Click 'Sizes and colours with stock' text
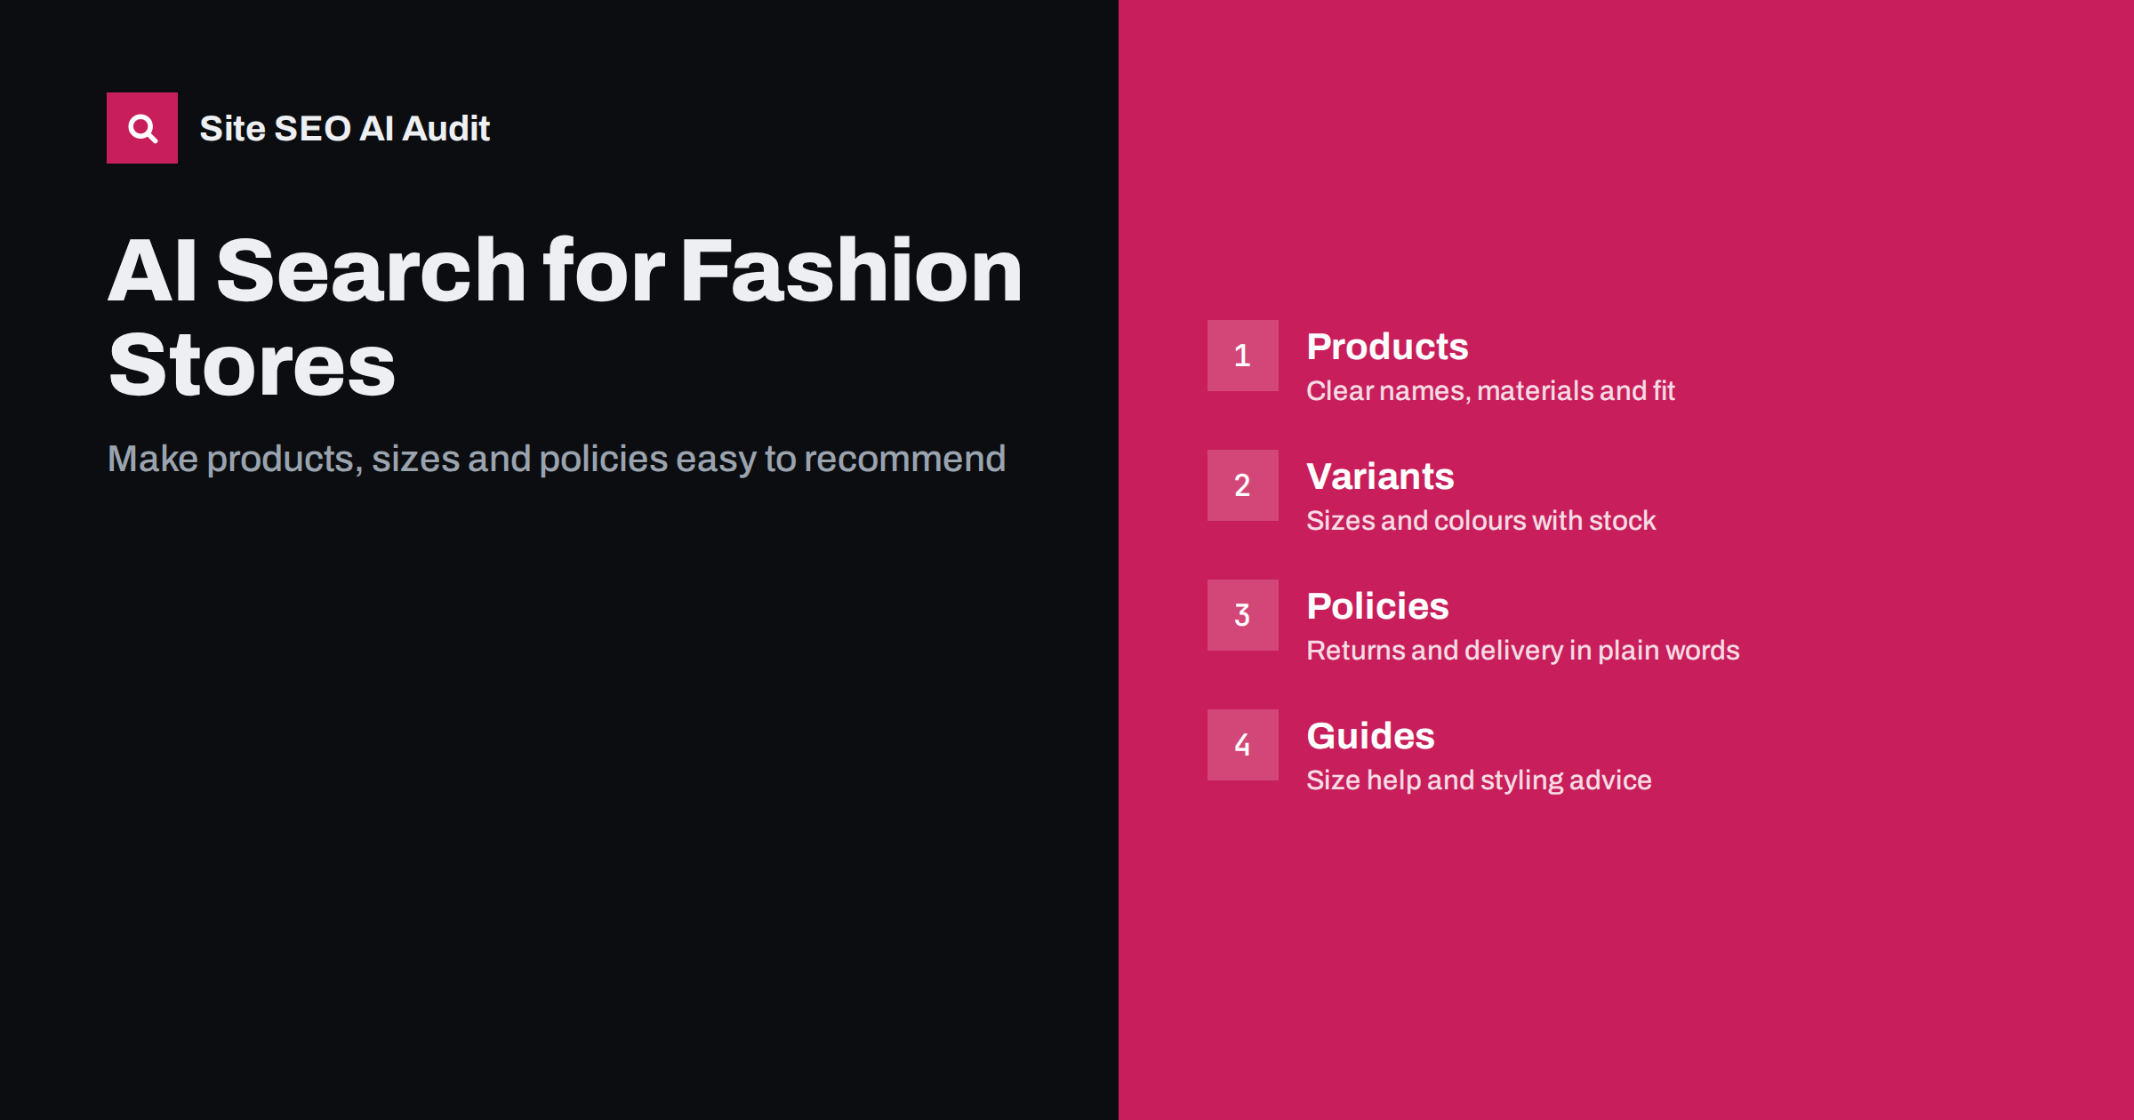This screenshot has width=2134, height=1120. (1480, 520)
